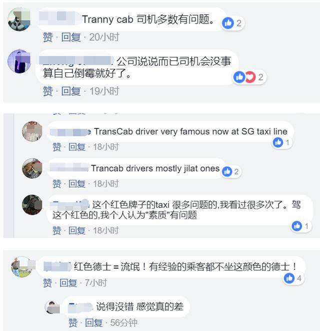
Task: Click like reaction on Tranny cab comment
Action: click(228, 23)
